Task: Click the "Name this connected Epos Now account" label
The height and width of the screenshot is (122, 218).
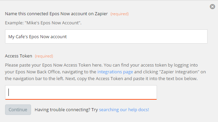Action: point(56,14)
